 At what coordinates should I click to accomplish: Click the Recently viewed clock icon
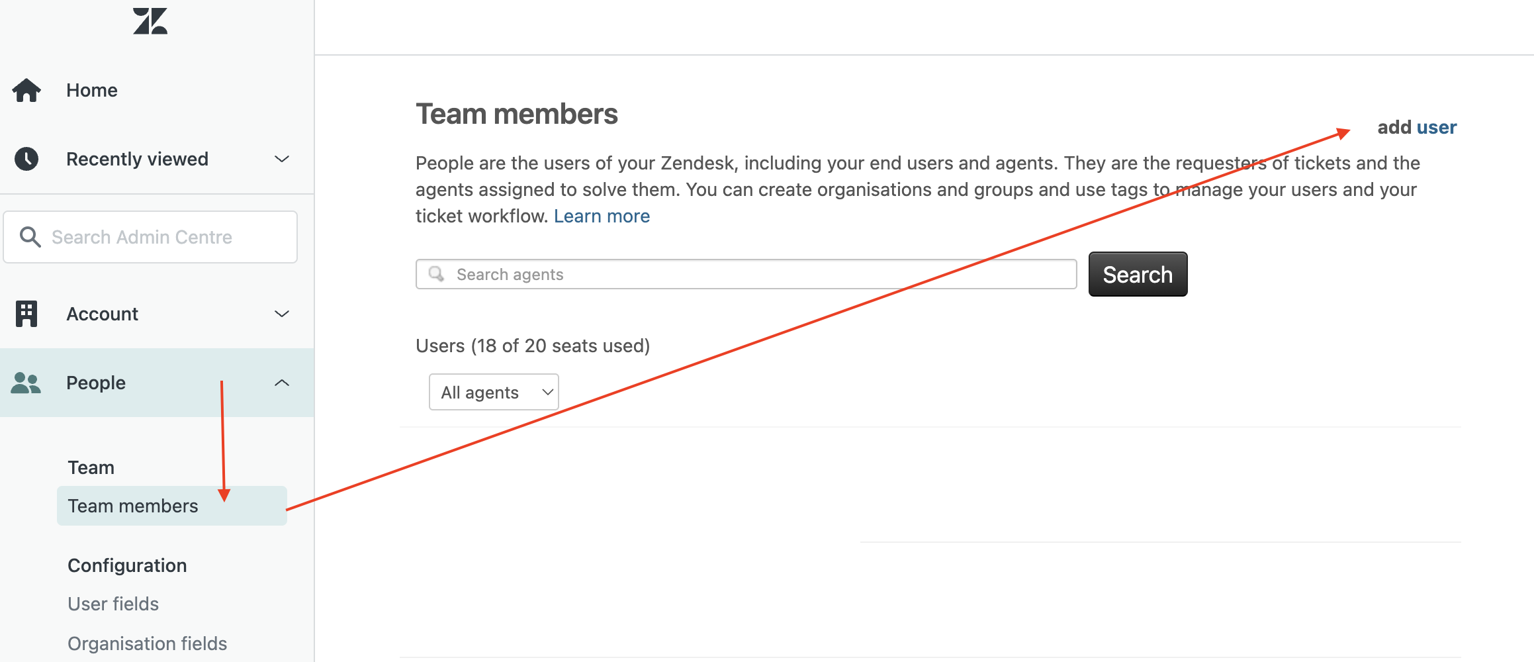(26, 158)
